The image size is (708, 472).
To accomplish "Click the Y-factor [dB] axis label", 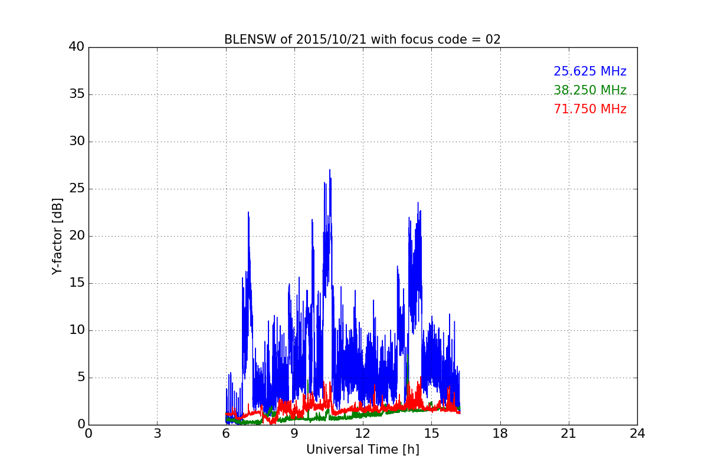I will click(x=57, y=236).
